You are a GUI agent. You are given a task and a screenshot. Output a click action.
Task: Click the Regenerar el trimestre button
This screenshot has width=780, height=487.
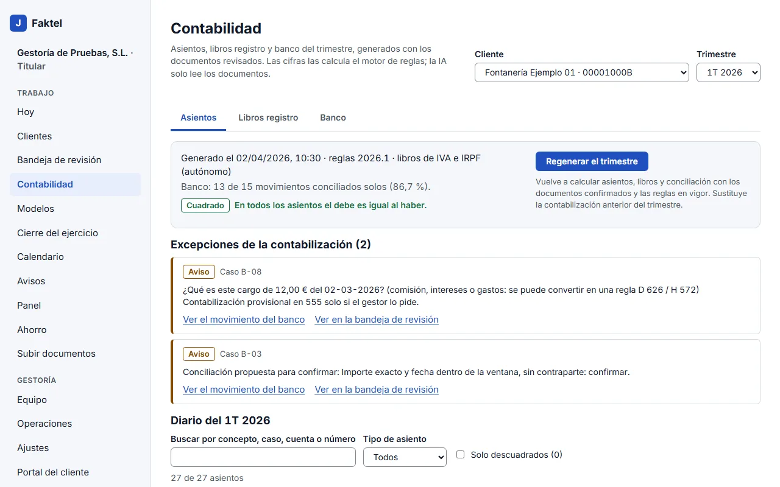pos(592,161)
